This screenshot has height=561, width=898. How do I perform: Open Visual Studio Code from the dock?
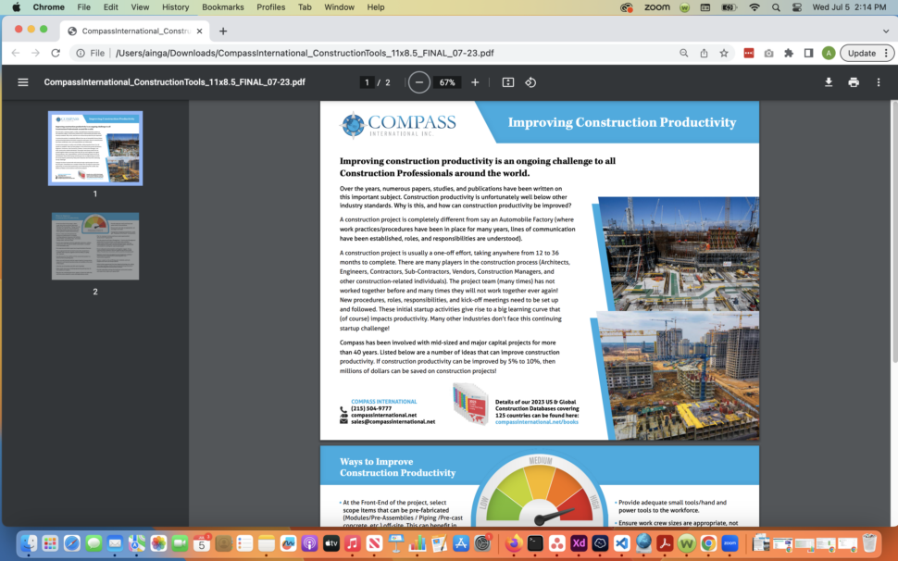click(x=621, y=542)
